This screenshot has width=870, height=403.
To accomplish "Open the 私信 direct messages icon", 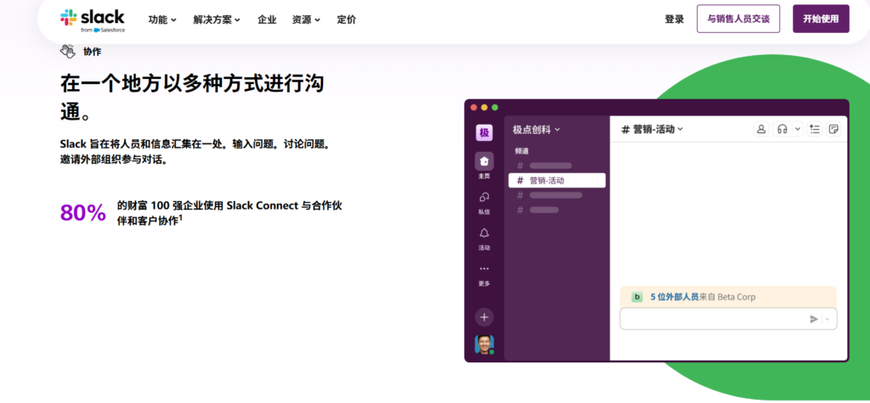I will click(x=484, y=197).
